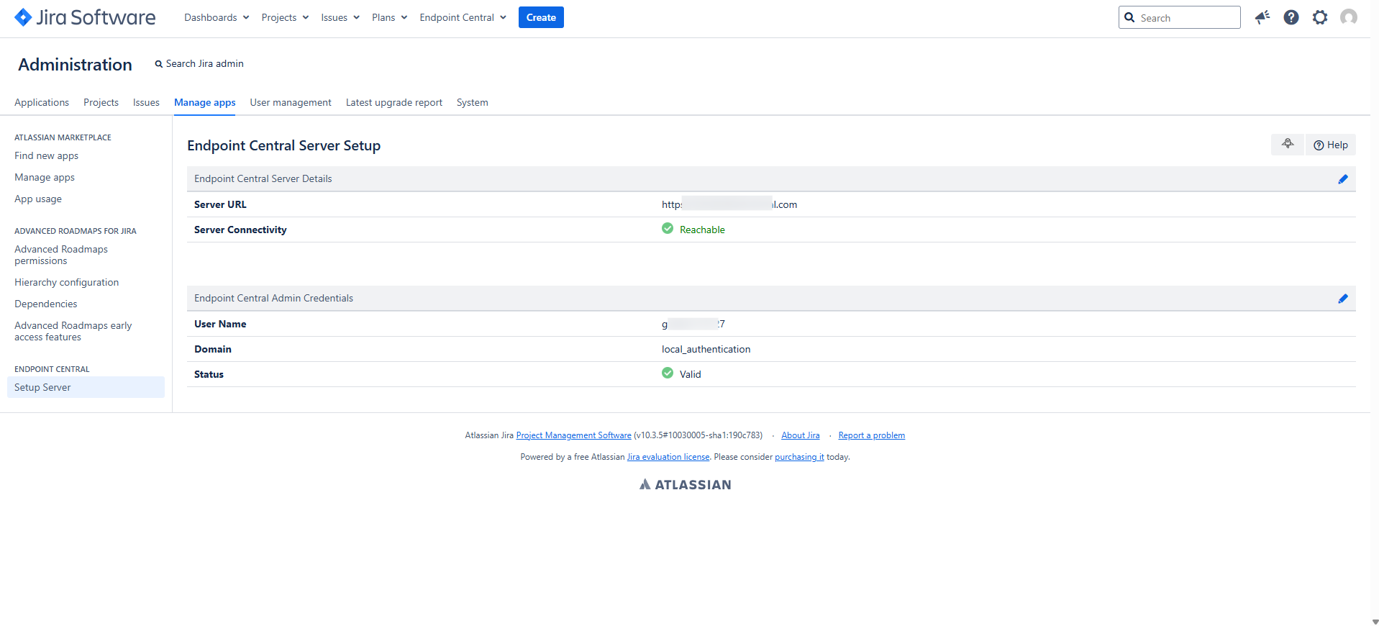Viewport: 1379px width, 626px height.
Task: Expand the Endpoint Central dropdown
Action: tap(463, 17)
